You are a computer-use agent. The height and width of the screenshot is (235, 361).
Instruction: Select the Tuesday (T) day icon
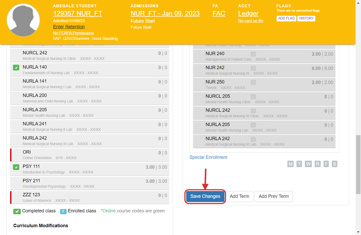(x=299, y=164)
